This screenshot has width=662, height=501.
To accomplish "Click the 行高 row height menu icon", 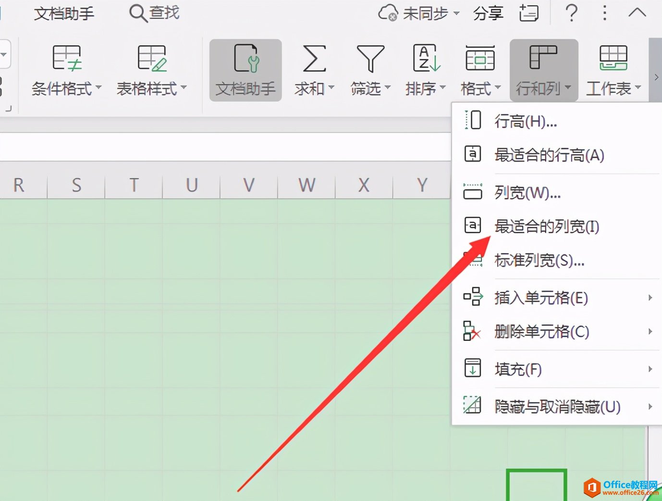I will pyautogui.click(x=473, y=120).
